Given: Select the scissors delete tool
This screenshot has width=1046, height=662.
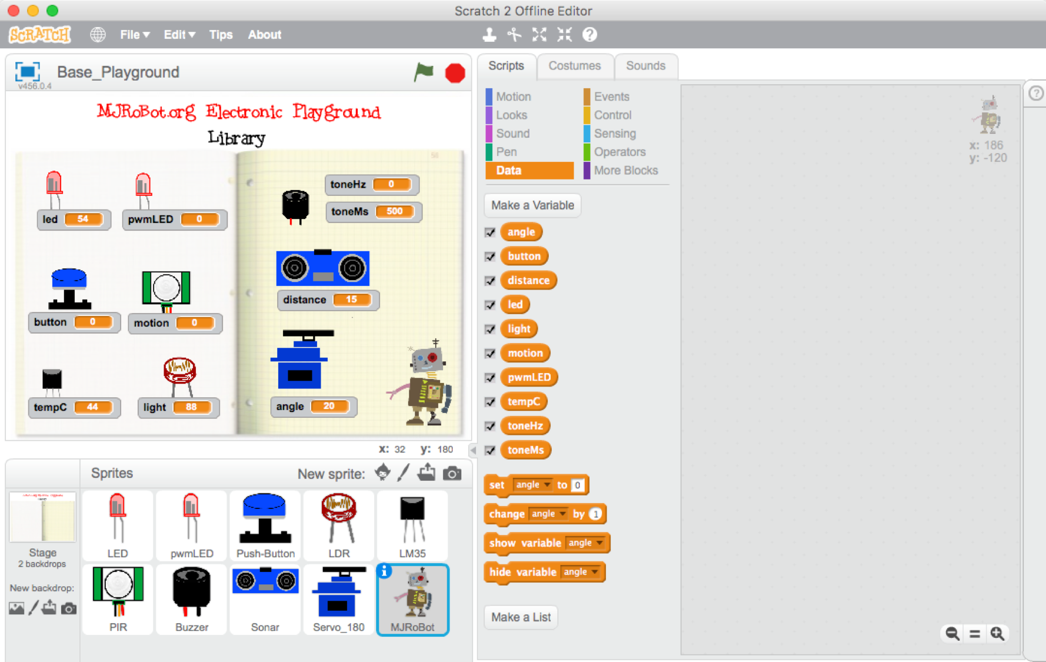Looking at the screenshot, I should click(x=514, y=35).
